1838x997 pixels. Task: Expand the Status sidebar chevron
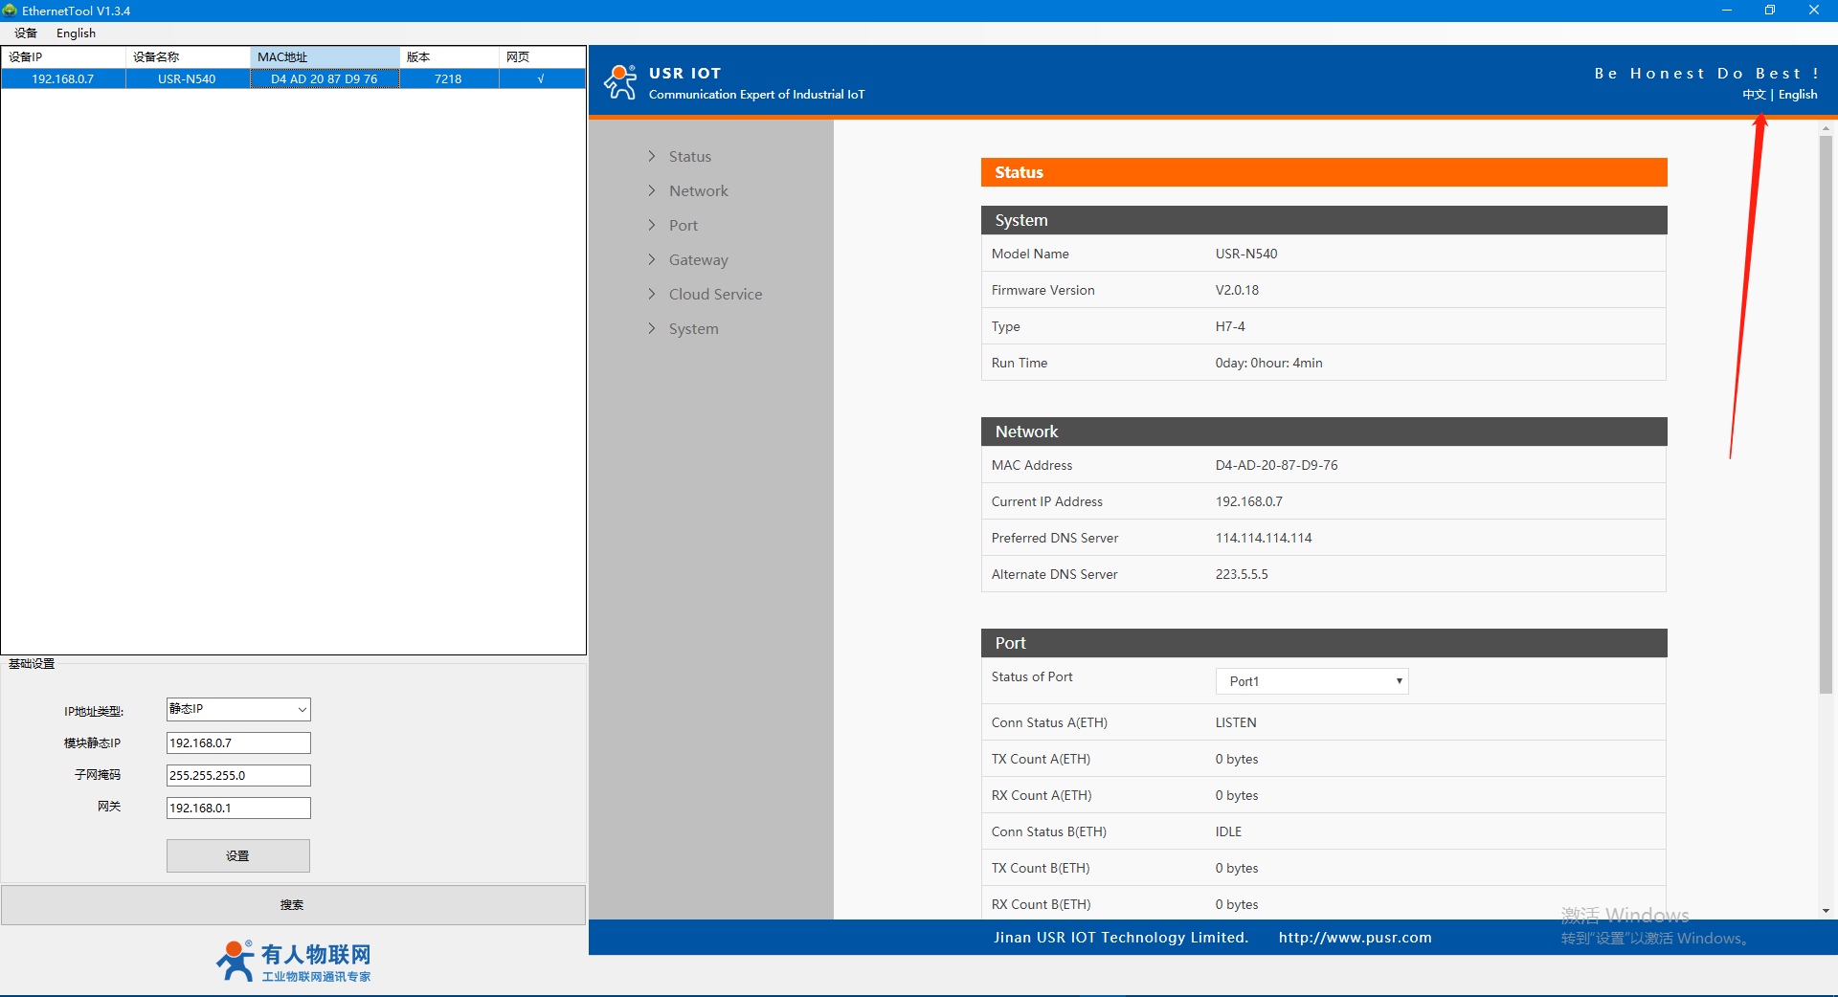point(652,156)
